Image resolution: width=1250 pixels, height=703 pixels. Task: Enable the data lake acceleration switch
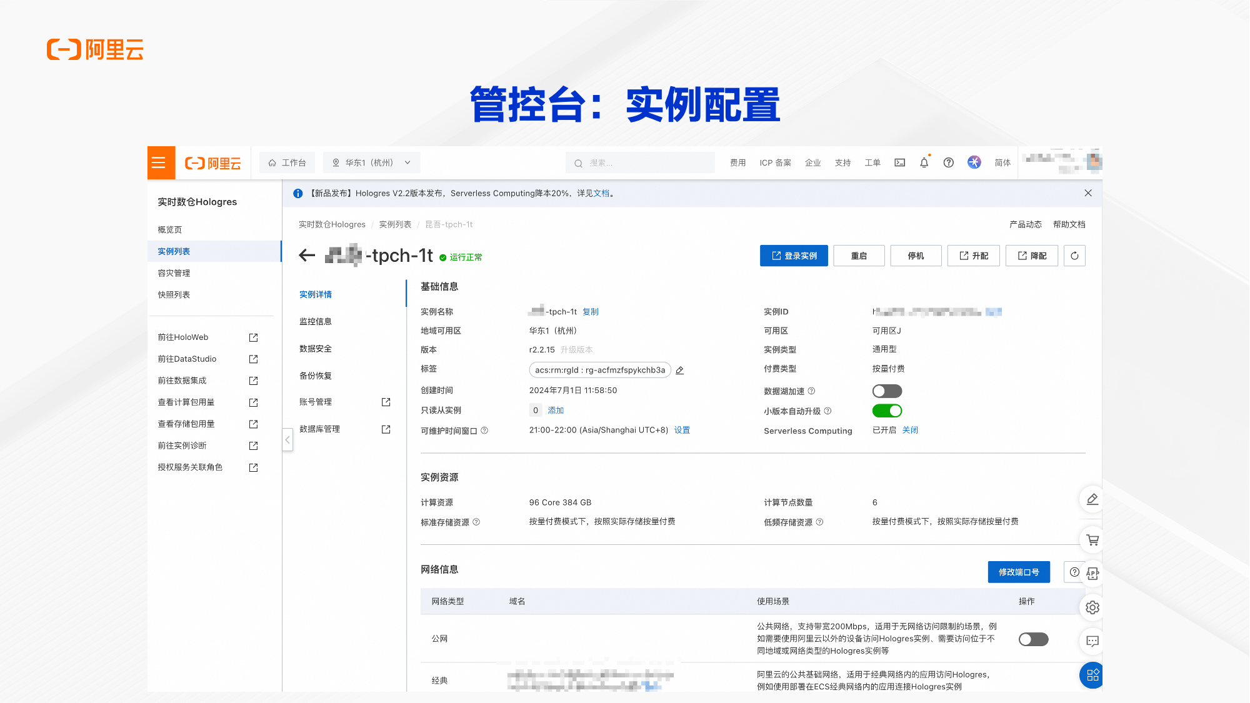pos(887,391)
